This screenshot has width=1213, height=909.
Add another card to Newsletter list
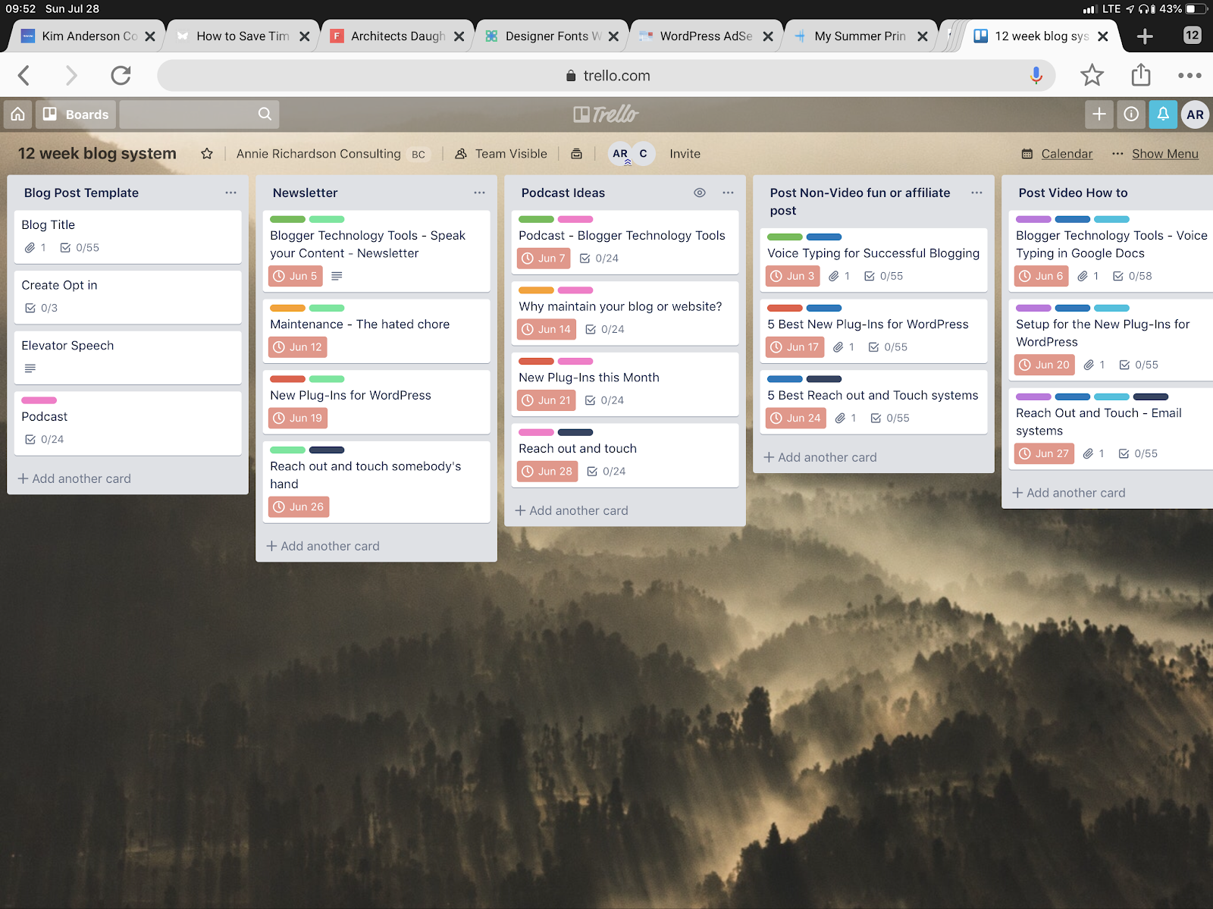coord(323,546)
